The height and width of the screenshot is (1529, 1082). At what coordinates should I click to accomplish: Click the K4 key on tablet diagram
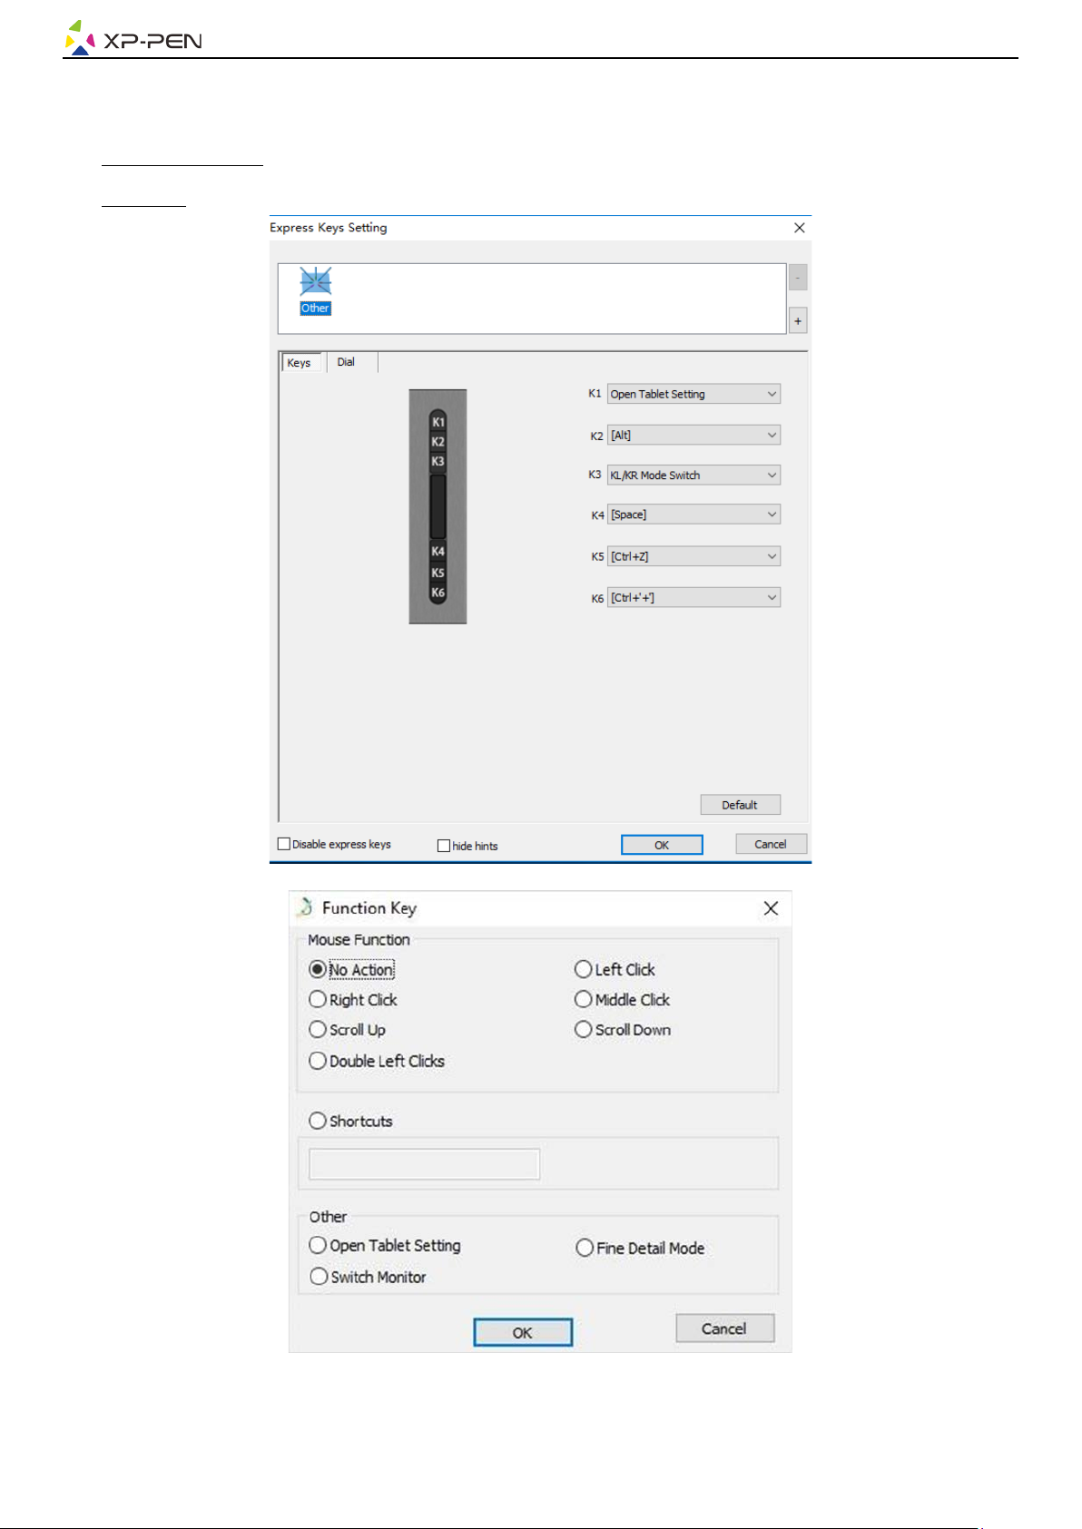tap(438, 552)
